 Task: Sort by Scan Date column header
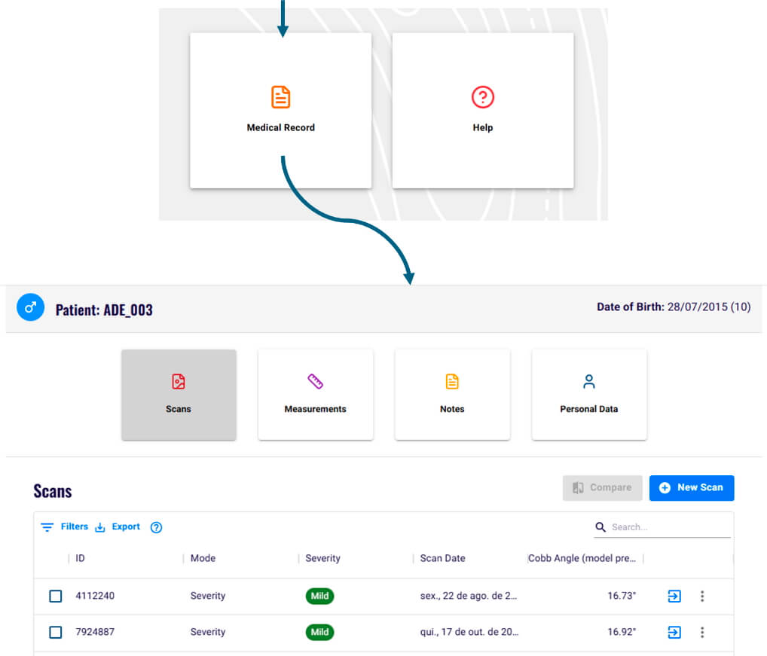click(x=442, y=558)
